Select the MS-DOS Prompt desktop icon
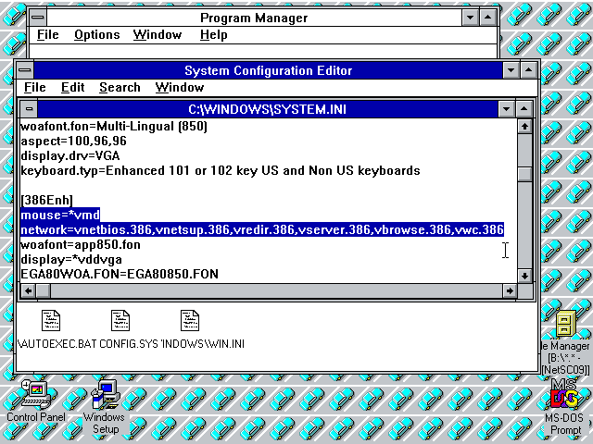593x444 pixels. [564, 395]
